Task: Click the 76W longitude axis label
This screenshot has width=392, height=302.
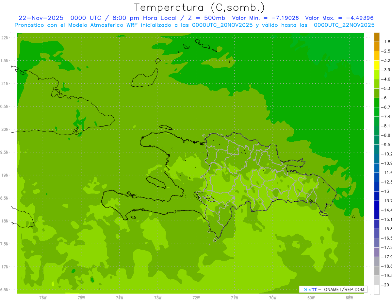Action: pyautogui.click(x=43, y=297)
